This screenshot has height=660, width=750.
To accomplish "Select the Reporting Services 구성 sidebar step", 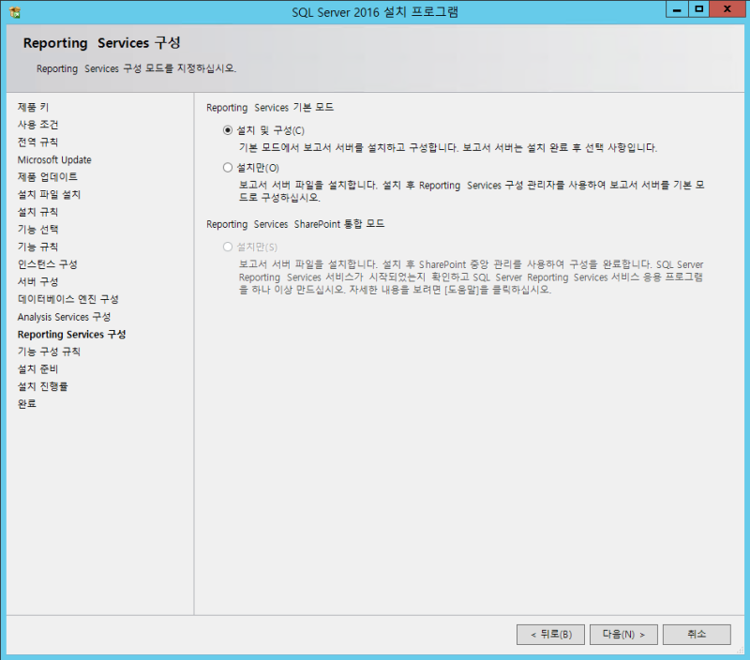I will point(72,335).
